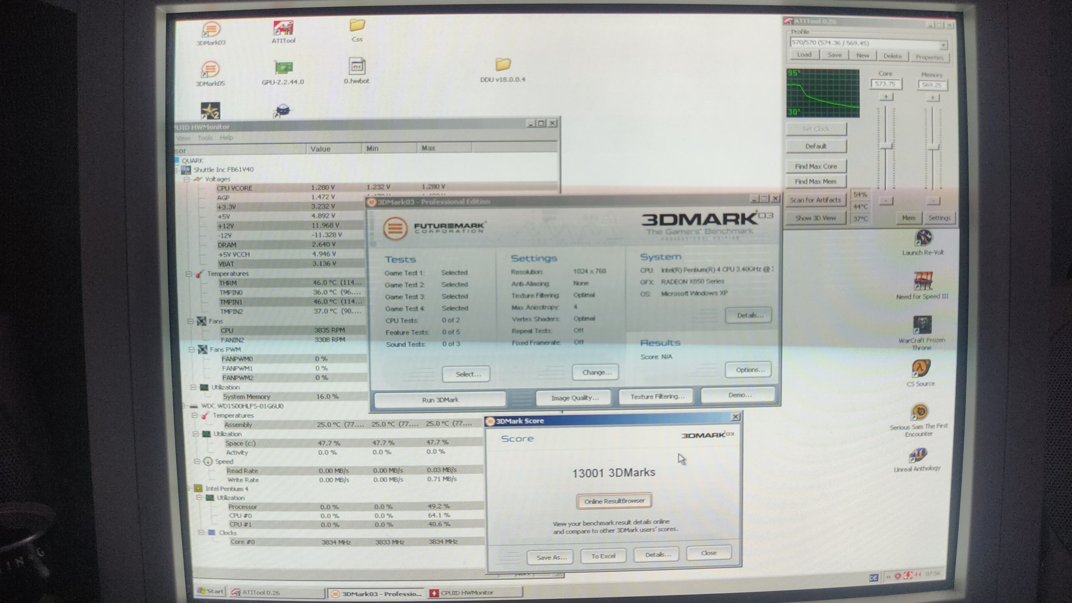1072x603 pixels.
Task: Click Find Max Mem in ATITool
Action: point(816,181)
